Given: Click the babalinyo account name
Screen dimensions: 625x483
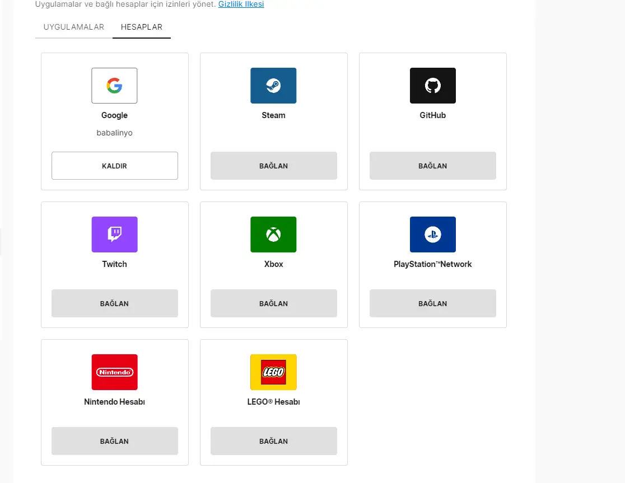Looking at the screenshot, I should click(x=114, y=133).
